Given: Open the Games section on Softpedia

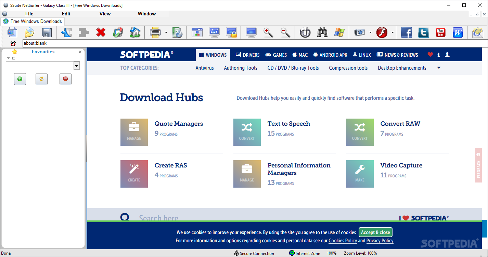Looking at the screenshot, I should point(276,55).
